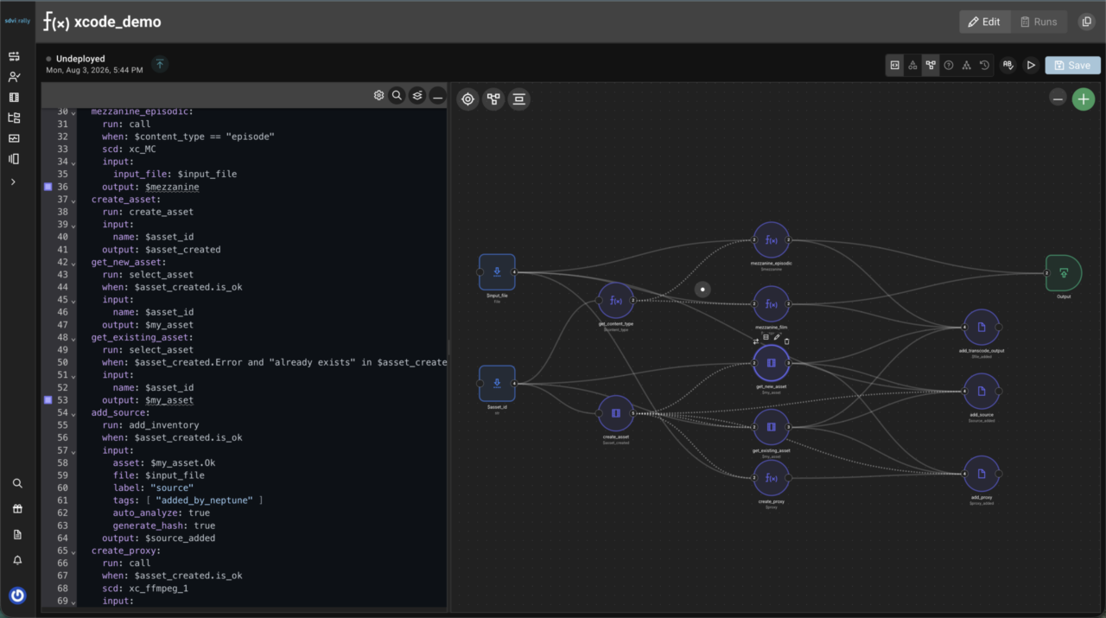Open code editor settings gear
The height and width of the screenshot is (618, 1106).
point(378,95)
